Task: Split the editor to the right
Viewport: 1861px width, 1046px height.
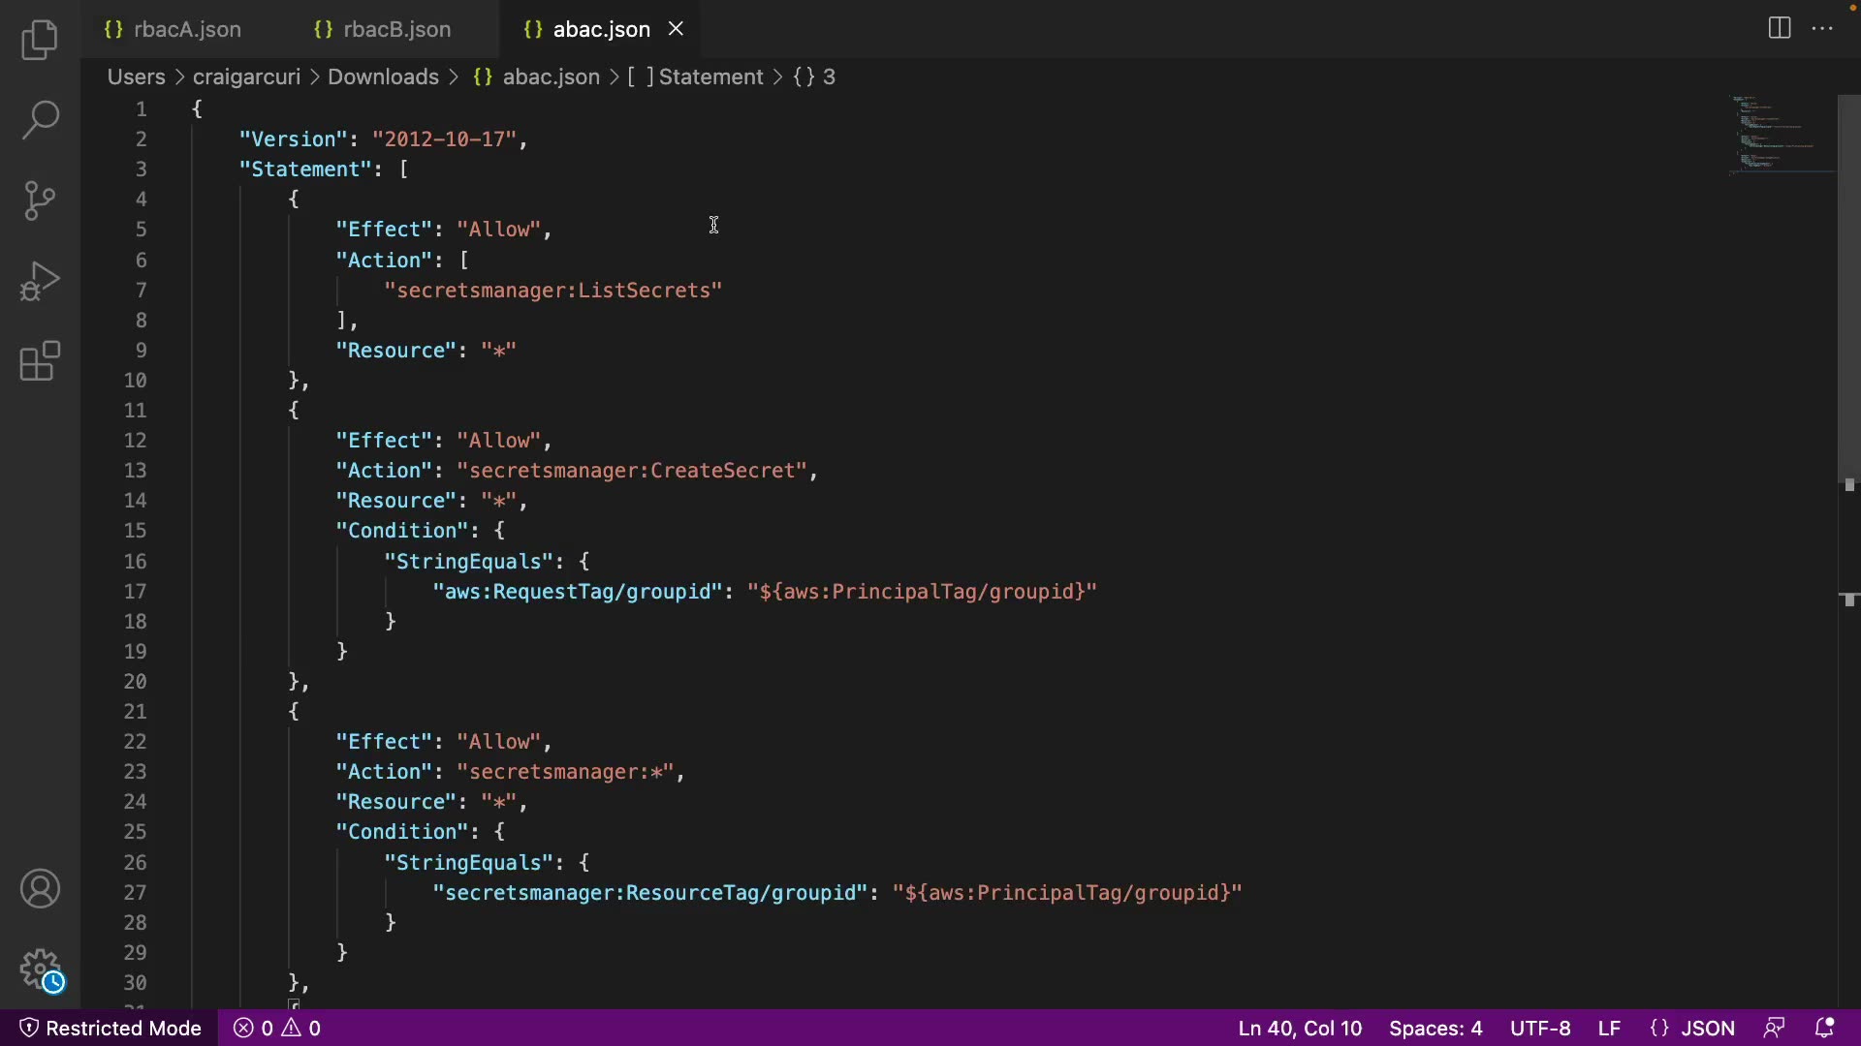Action: pyautogui.click(x=1780, y=28)
